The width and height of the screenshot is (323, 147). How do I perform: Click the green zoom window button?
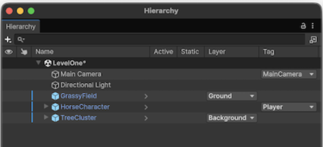click(31, 11)
